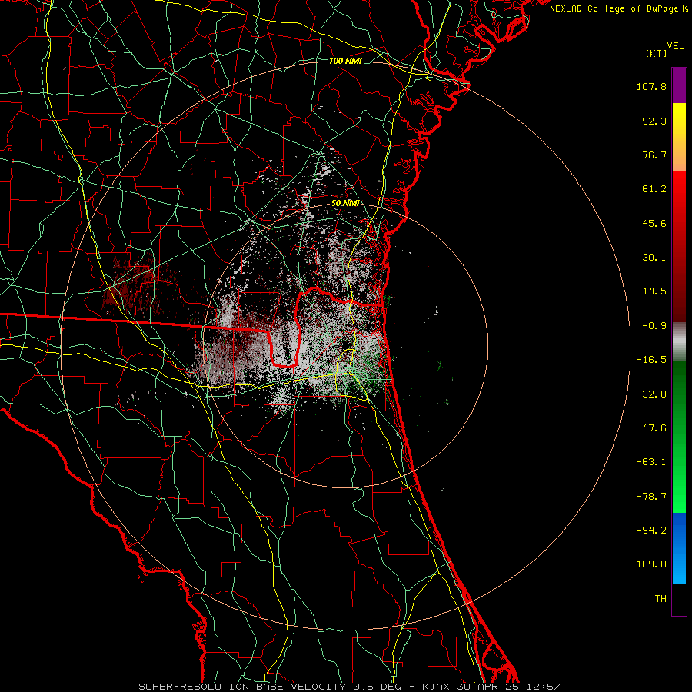
Task: Click the -32.0 value on velocity scale
Action: 651,394
